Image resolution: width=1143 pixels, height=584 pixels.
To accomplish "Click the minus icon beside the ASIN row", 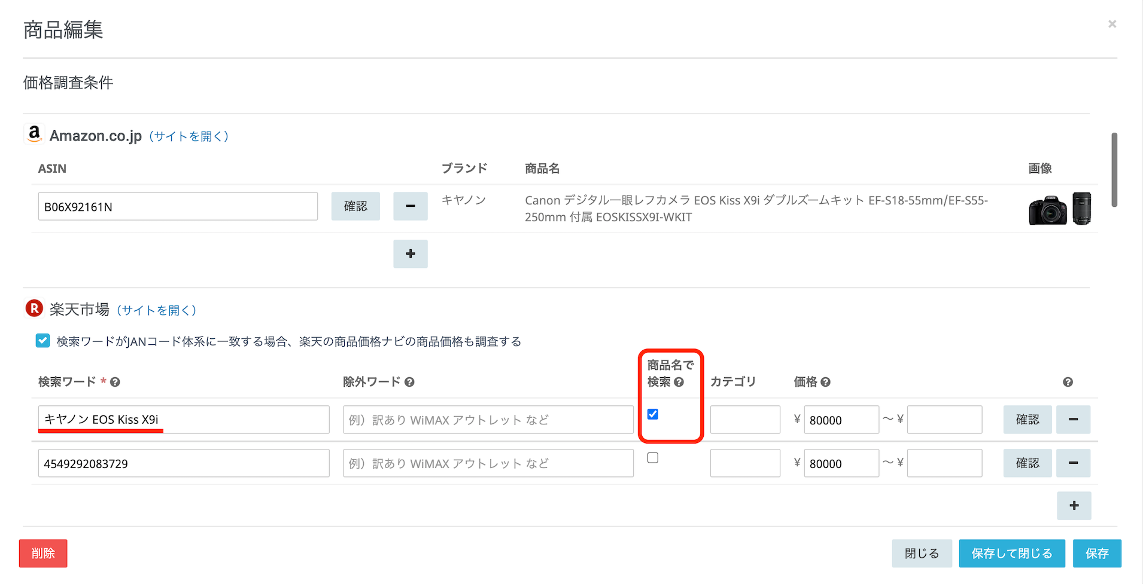I will click(410, 206).
